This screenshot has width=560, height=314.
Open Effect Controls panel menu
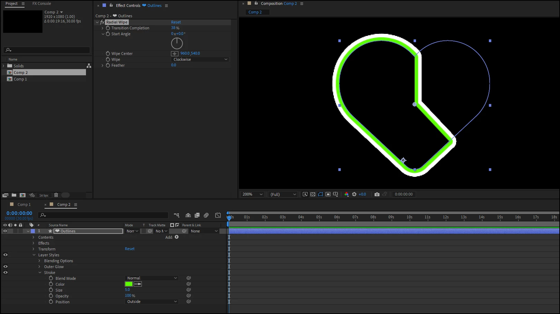click(x=166, y=6)
